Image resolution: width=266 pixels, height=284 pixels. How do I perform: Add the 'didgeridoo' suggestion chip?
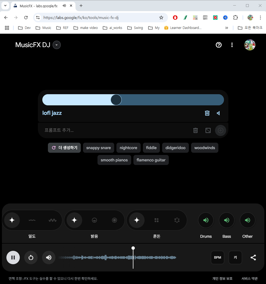175,148
